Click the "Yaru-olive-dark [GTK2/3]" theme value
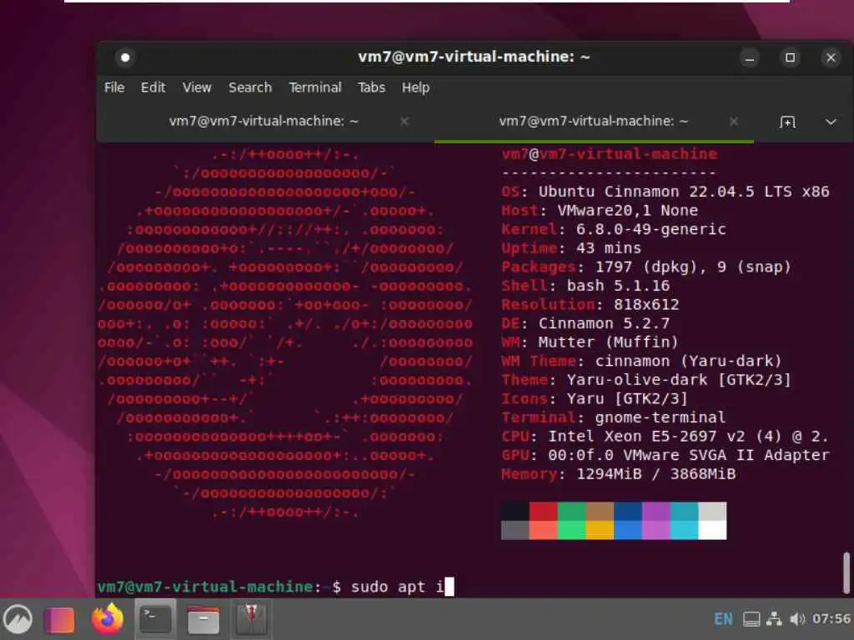 click(x=679, y=380)
